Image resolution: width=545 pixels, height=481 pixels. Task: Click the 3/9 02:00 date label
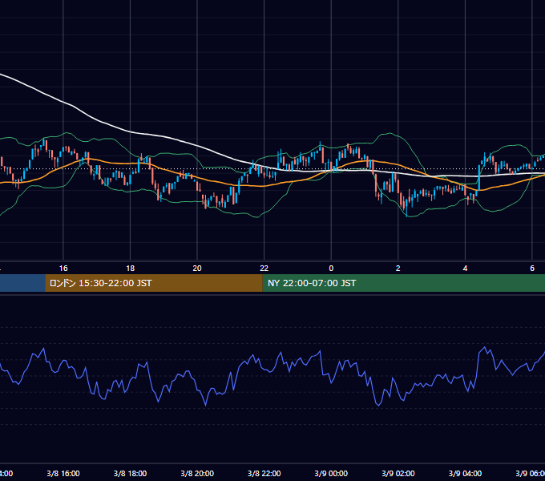click(x=398, y=473)
